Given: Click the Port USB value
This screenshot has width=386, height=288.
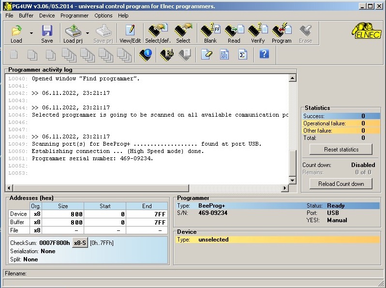Looking at the screenshot, I should [333, 213].
